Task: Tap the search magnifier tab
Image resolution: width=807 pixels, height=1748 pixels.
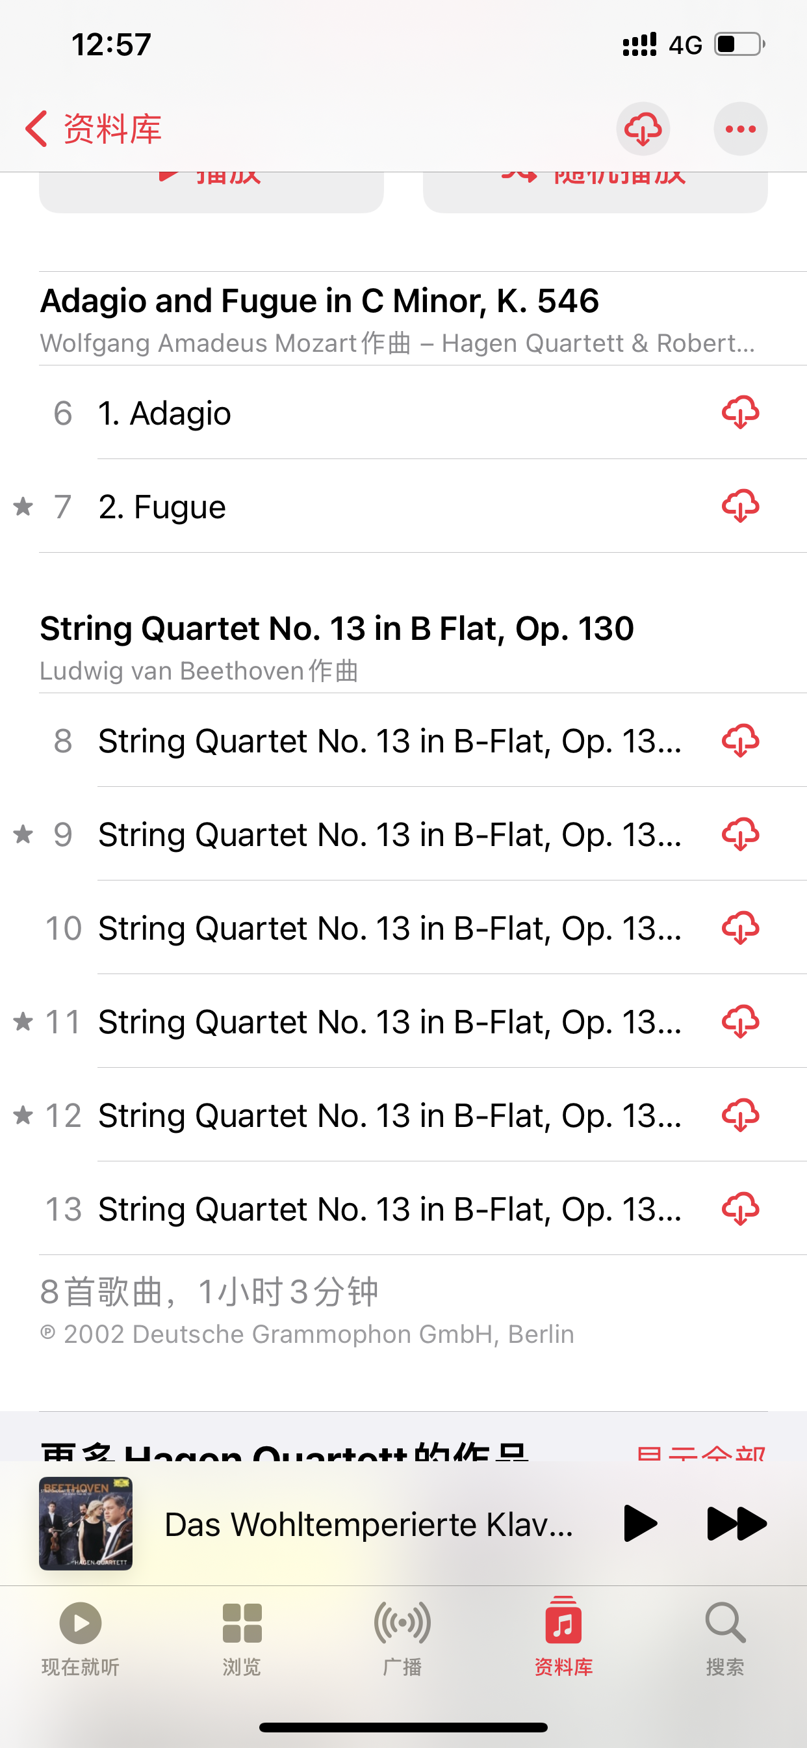Action: [x=724, y=1637]
